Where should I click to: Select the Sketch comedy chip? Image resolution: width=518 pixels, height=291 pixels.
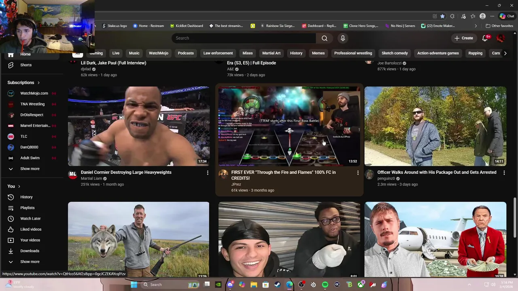click(395, 53)
